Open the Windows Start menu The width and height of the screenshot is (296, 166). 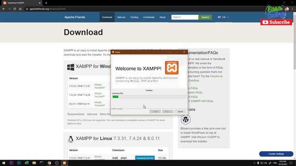[x=4, y=163]
